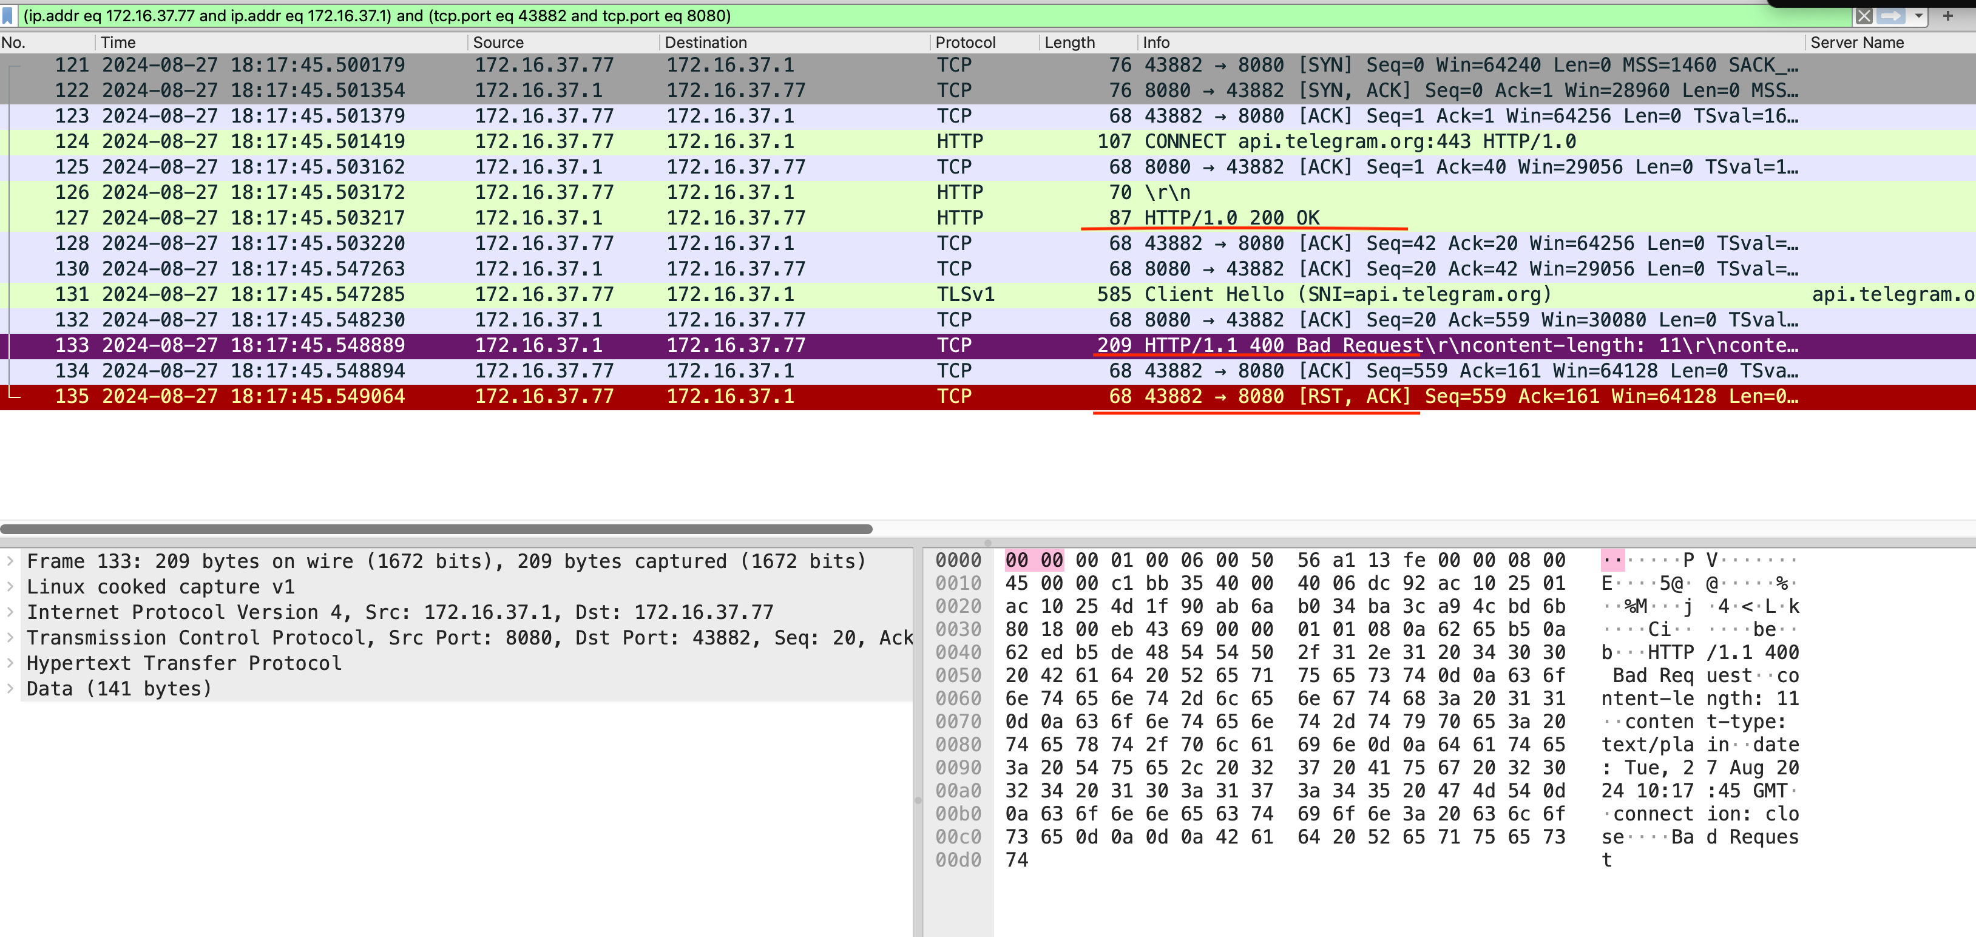Click the filter bookmark icon
Image resolution: width=1976 pixels, height=937 pixels.
click(x=8, y=15)
